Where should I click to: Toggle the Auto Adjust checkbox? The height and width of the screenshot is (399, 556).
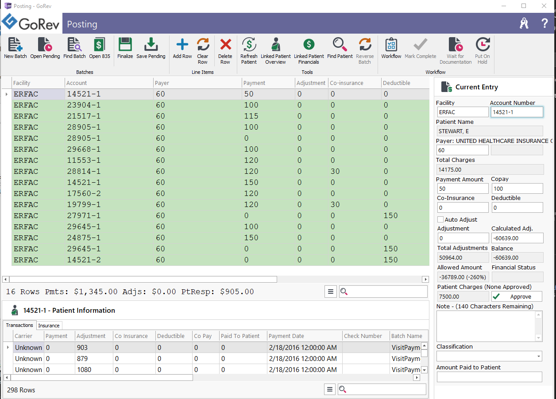(x=440, y=219)
